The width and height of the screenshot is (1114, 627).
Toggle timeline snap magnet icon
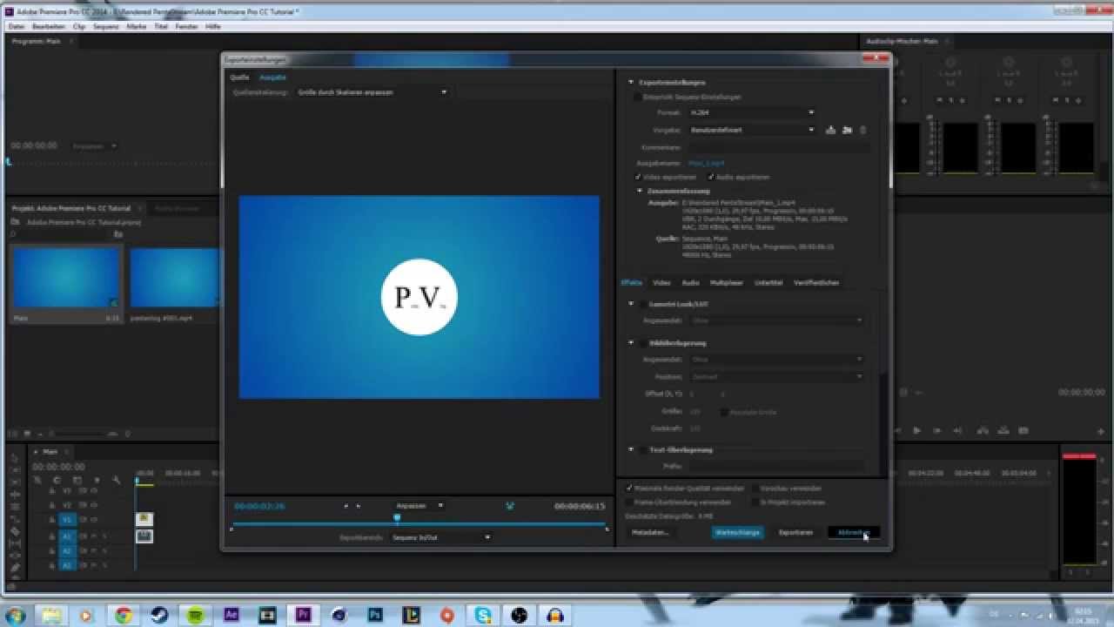tap(57, 480)
